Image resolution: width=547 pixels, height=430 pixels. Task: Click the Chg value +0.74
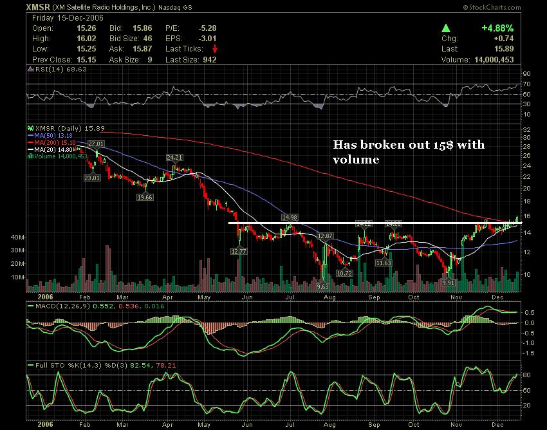504,39
